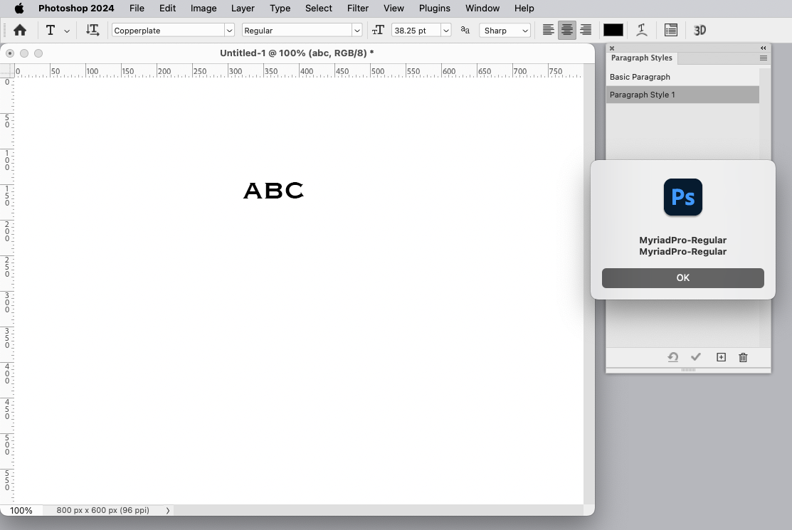Open the Edit menu

point(168,8)
